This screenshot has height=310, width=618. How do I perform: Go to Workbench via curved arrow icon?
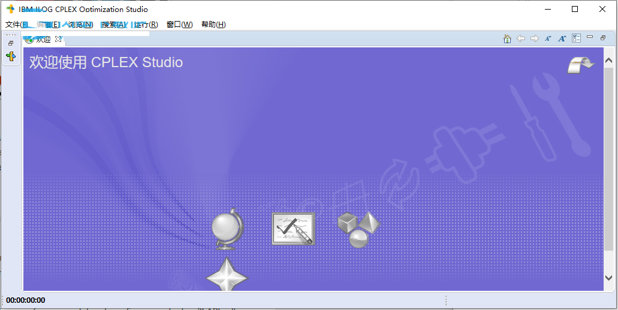581,65
